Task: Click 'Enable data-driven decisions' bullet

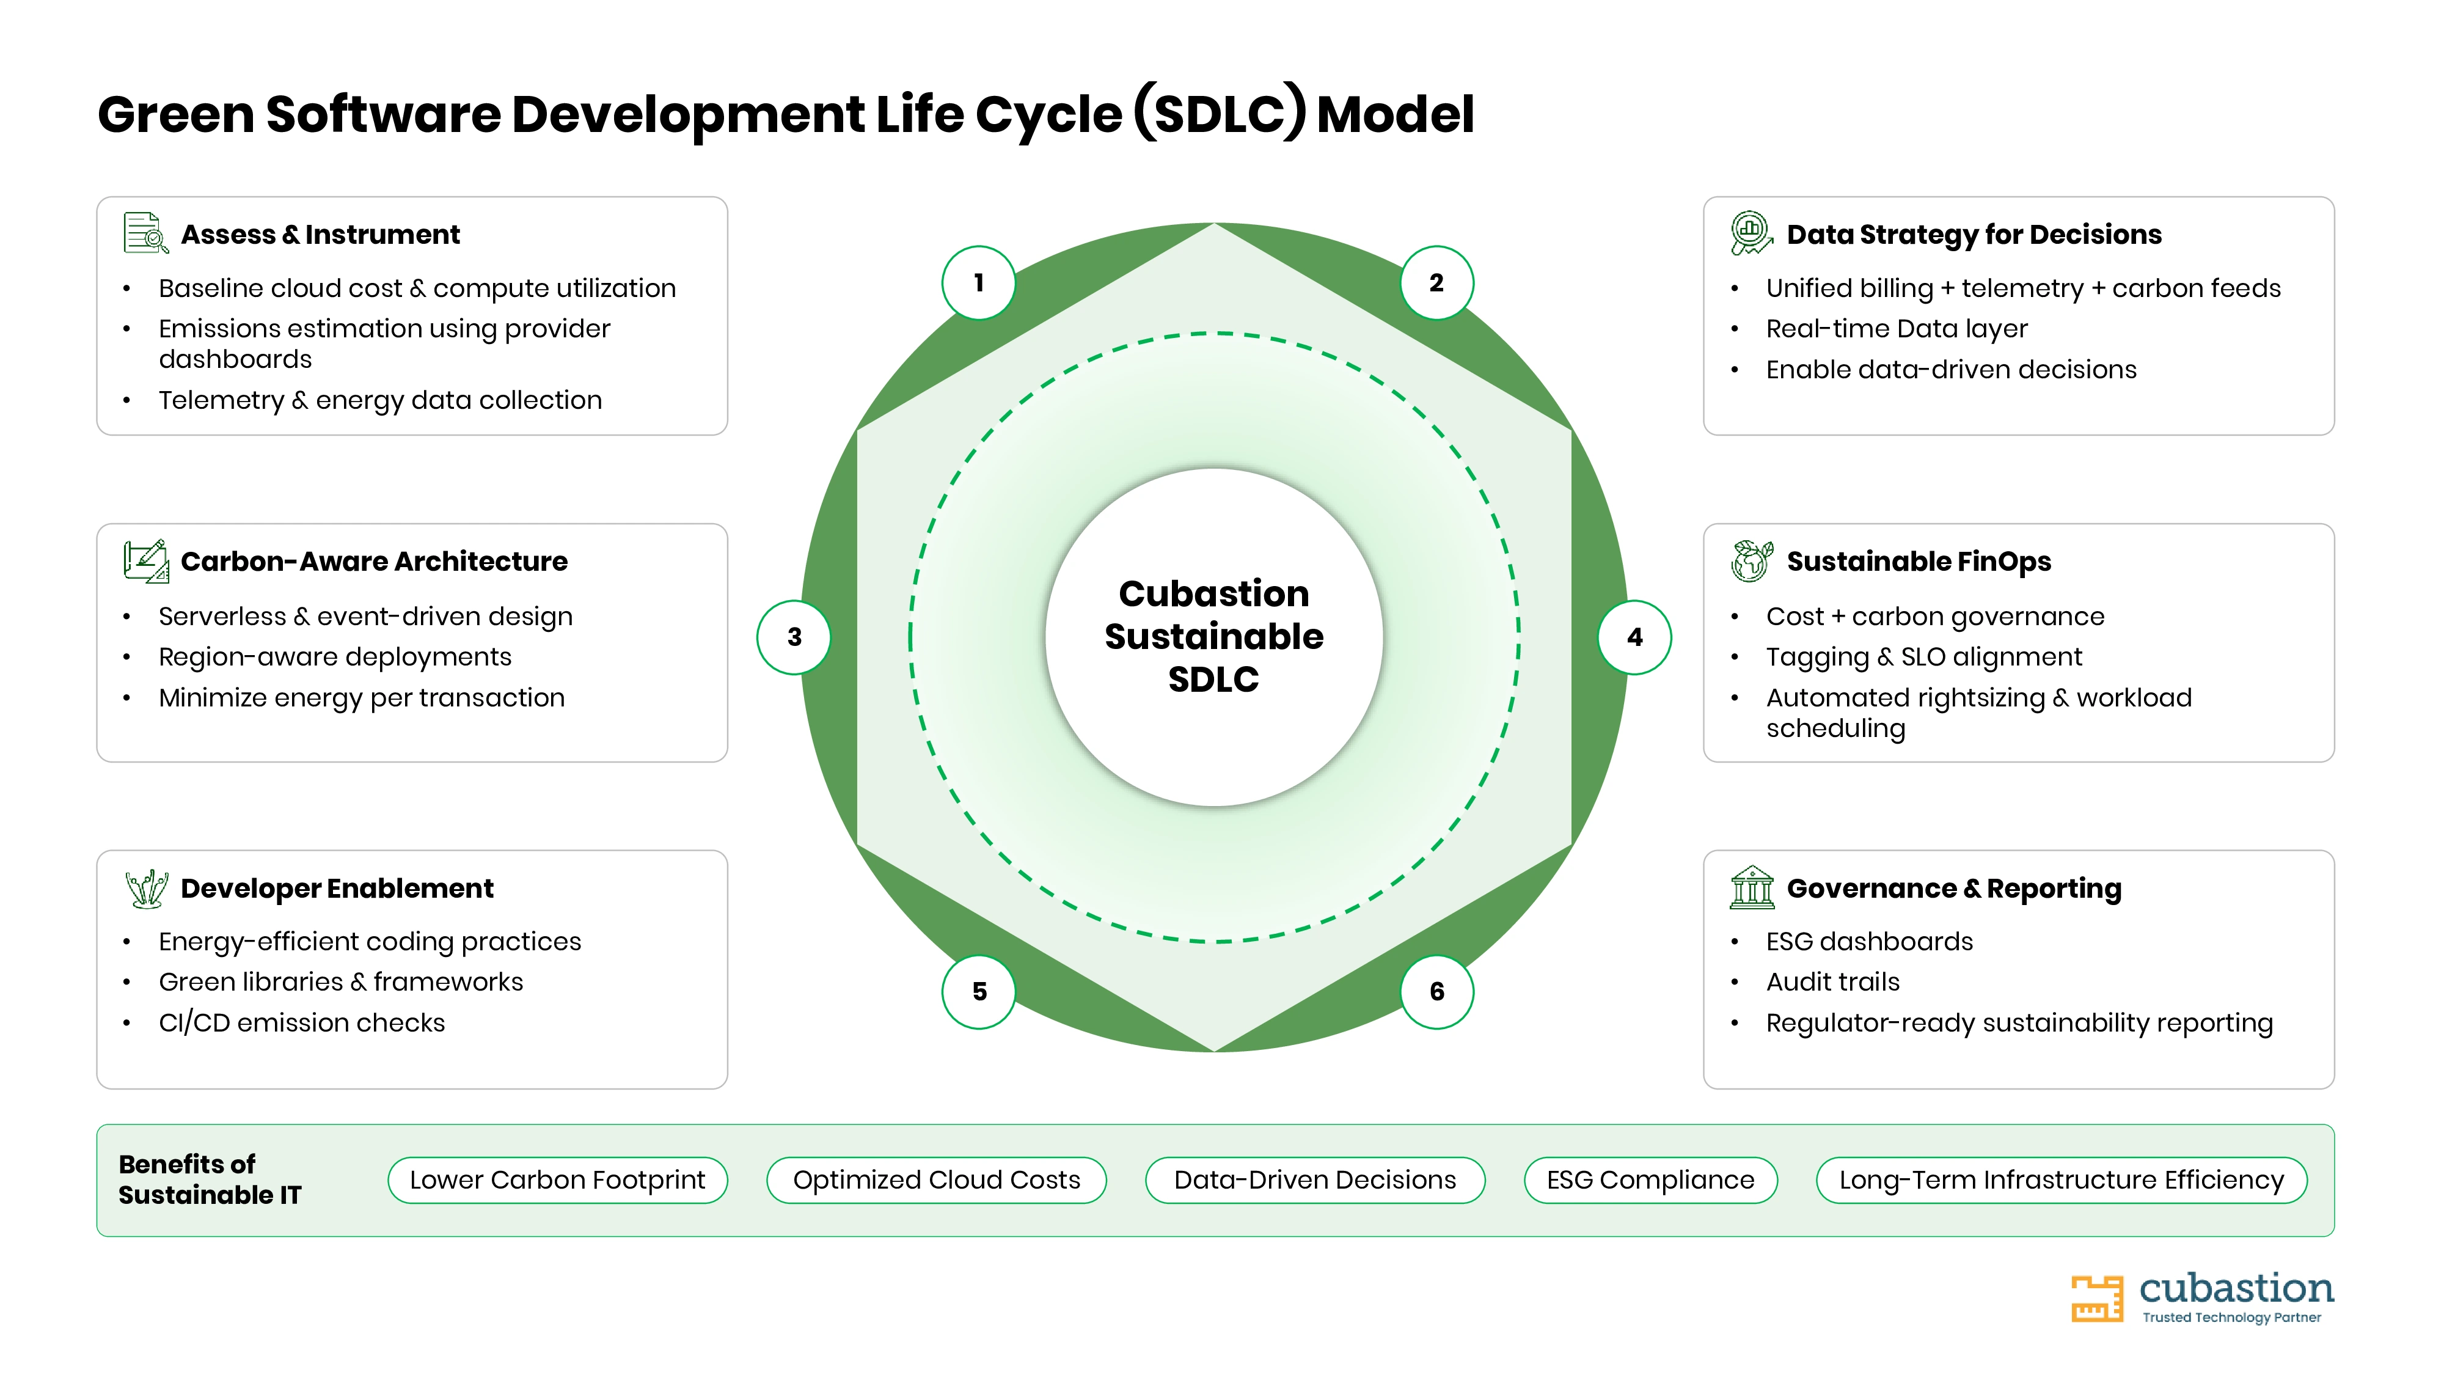Action: (1952, 370)
